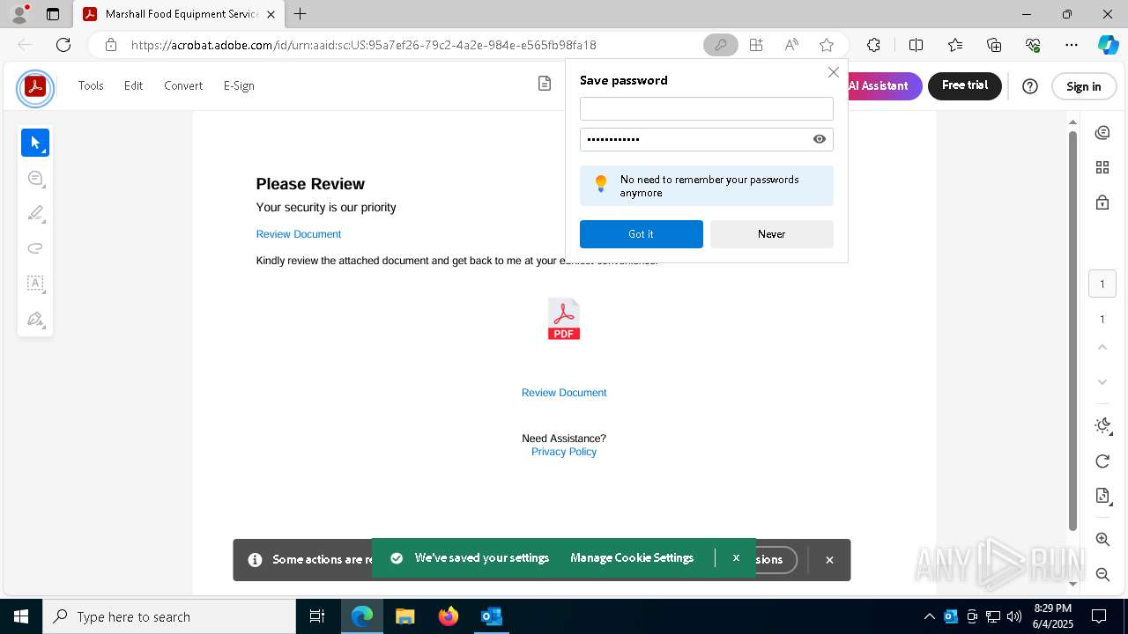
Task: Dismiss the saved settings green banner
Action: pyautogui.click(x=736, y=558)
